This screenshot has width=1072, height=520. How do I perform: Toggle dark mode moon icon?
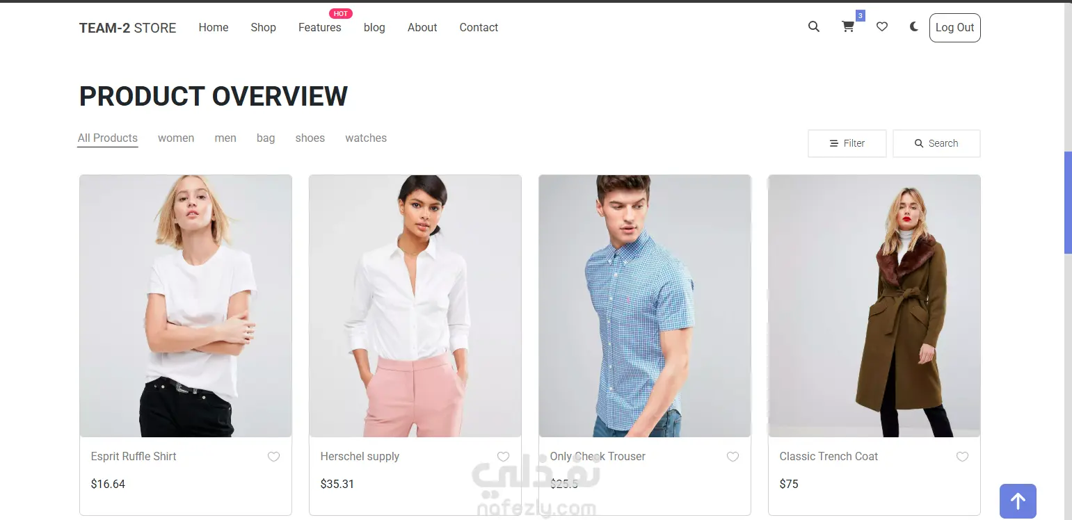coord(914,27)
